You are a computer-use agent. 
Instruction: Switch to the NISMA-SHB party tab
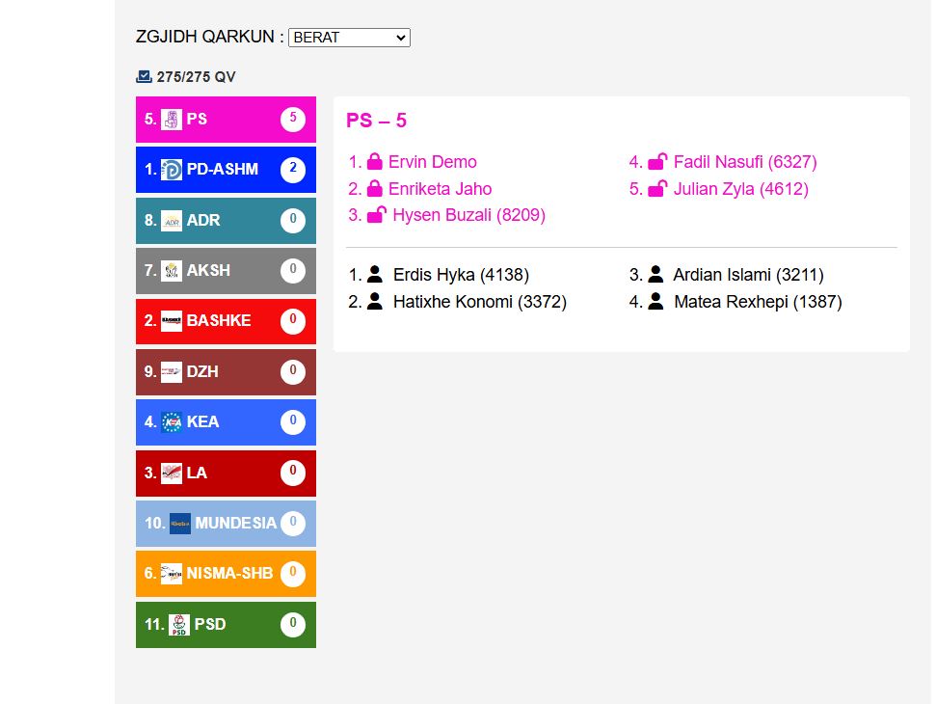pyautogui.click(x=226, y=574)
